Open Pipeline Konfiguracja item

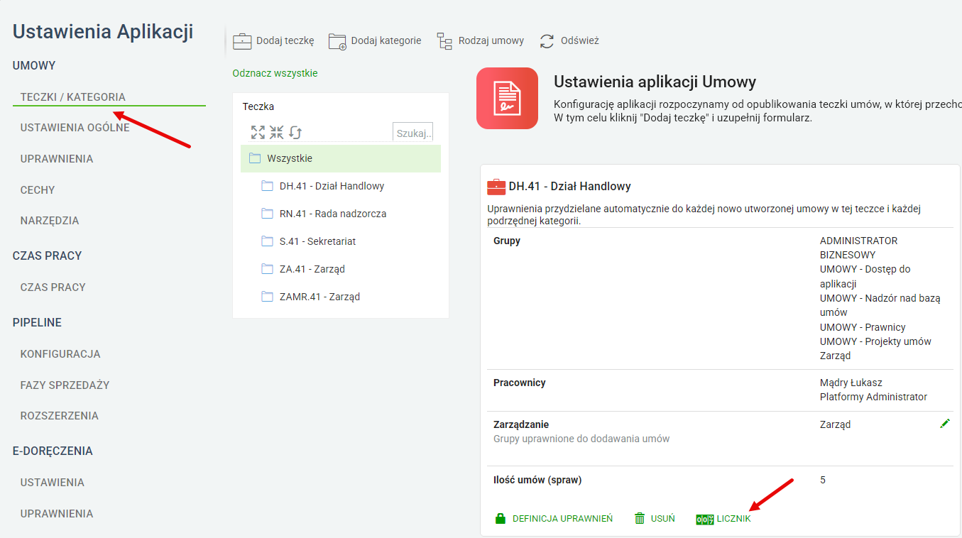60,354
